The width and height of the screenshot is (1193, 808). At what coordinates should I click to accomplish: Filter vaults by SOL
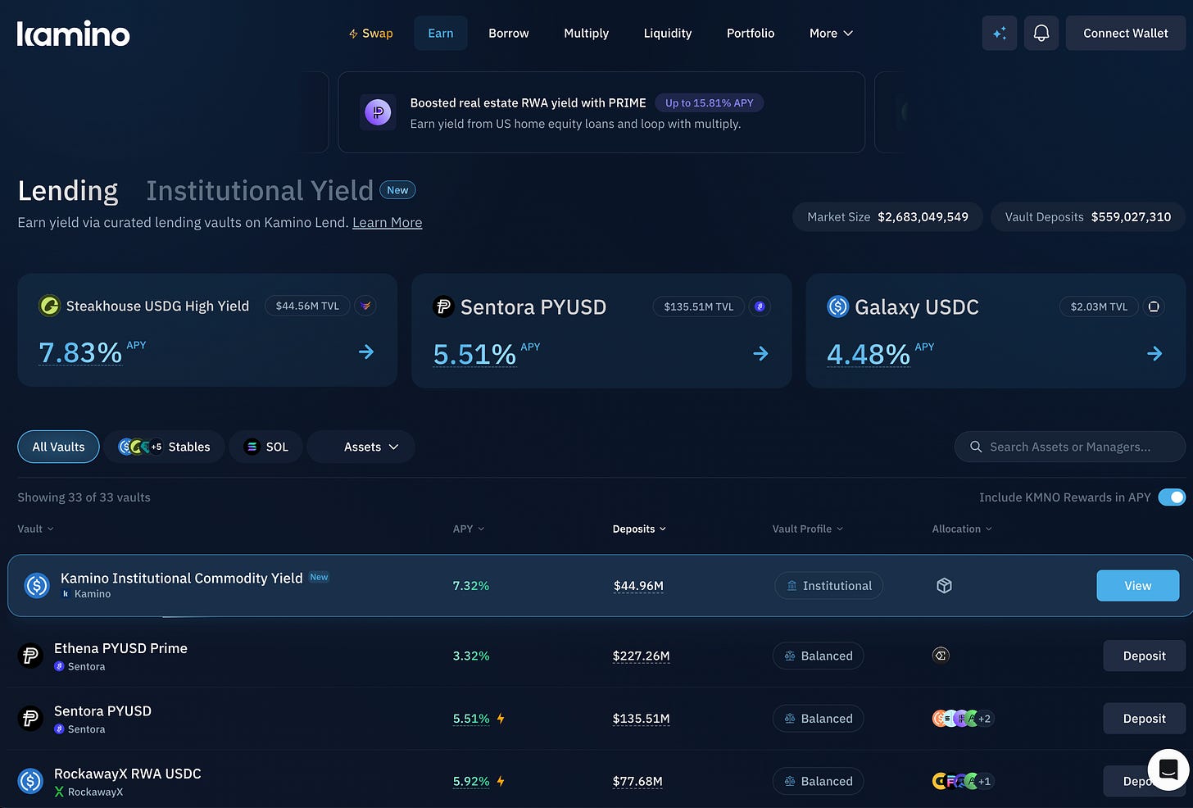coord(266,447)
